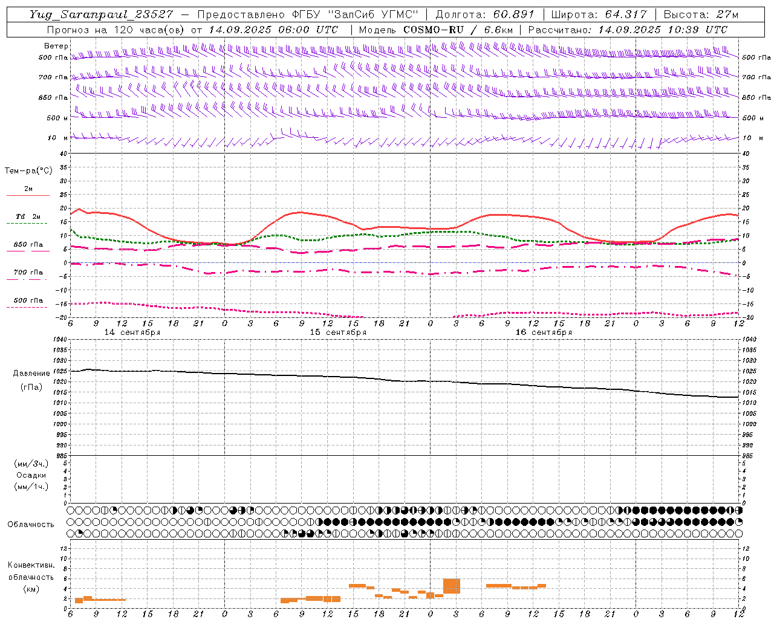774x619 pixels.
Task: Click the black surface pressure curve
Action: tap(405, 381)
